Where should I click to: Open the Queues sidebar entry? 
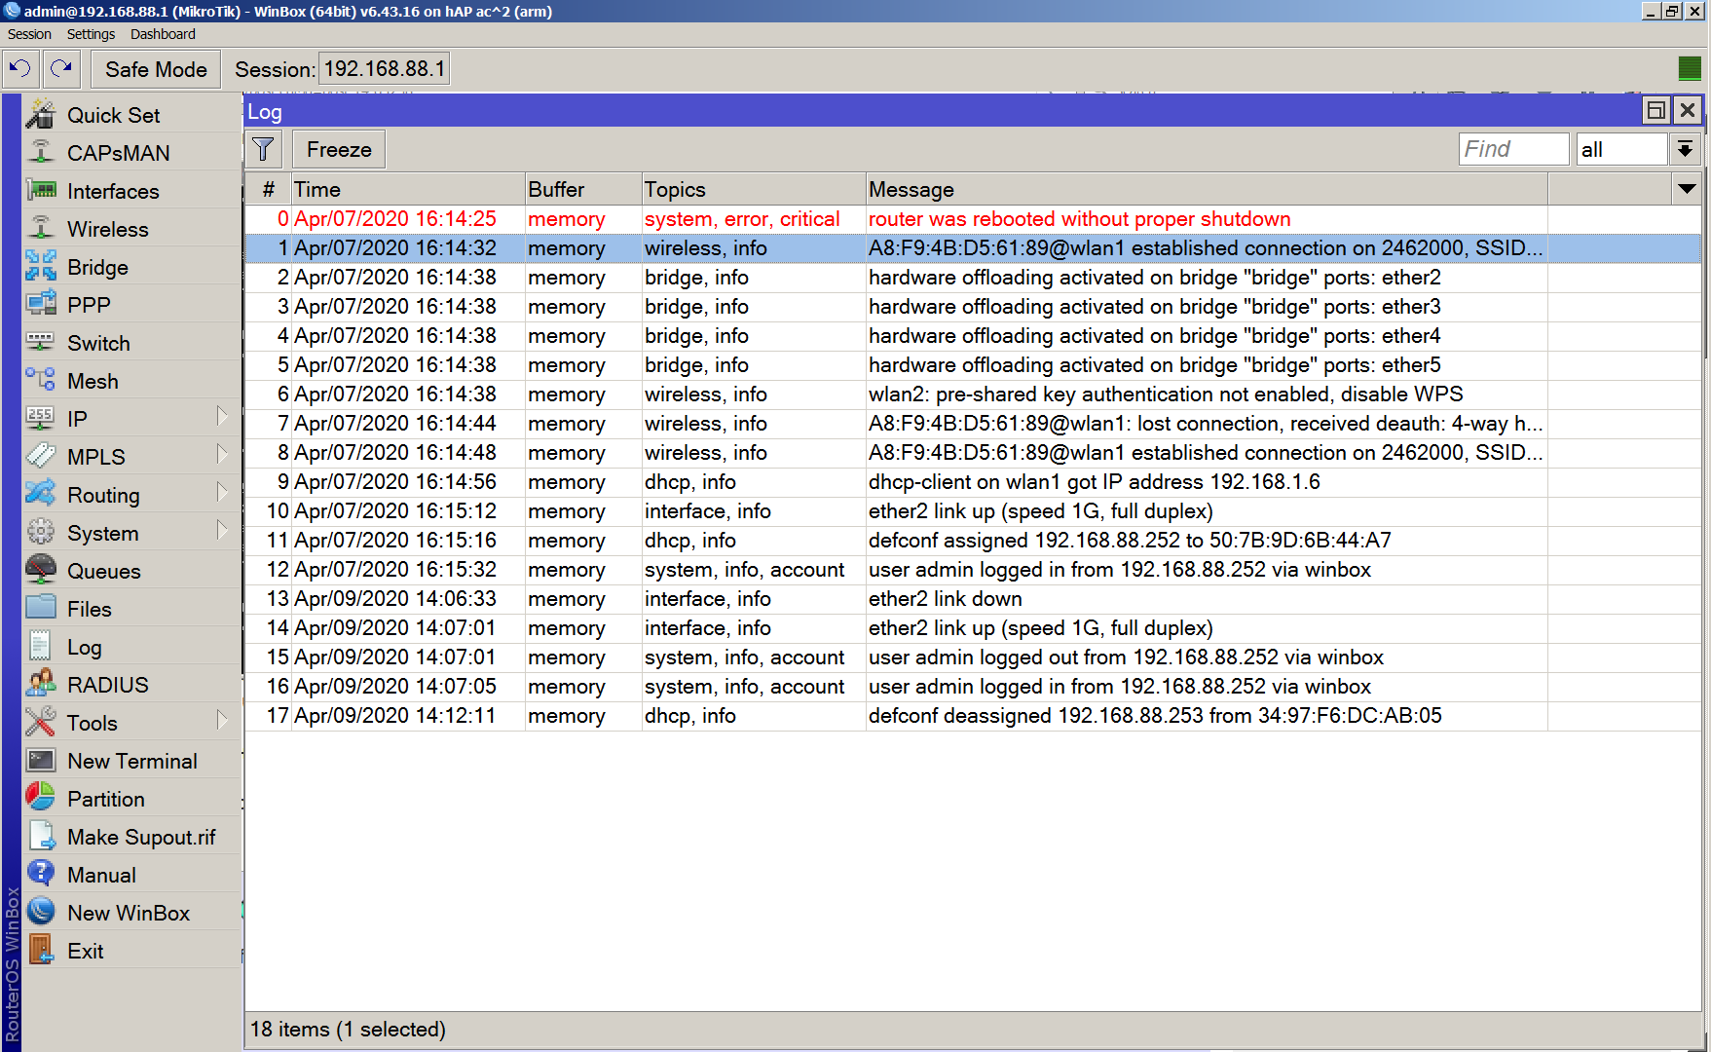(103, 571)
